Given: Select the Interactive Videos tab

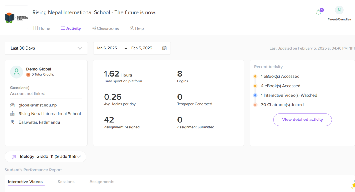Looking at the screenshot, I should pyautogui.click(x=25, y=182).
